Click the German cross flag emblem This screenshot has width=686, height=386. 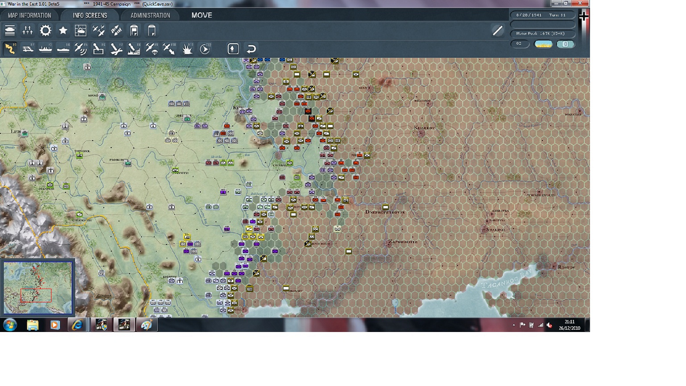[583, 17]
